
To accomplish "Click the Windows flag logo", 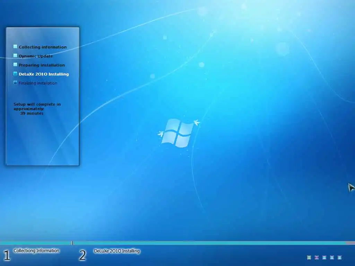I will pyautogui.click(x=179, y=133).
